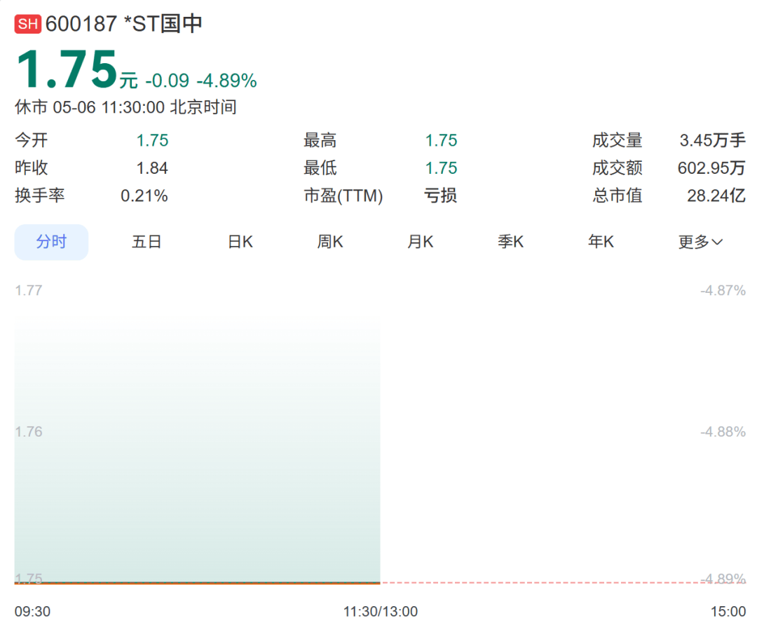Image resolution: width=757 pixels, height=623 pixels.
Task: Show the 年K yearly chart
Action: pos(601,242)
